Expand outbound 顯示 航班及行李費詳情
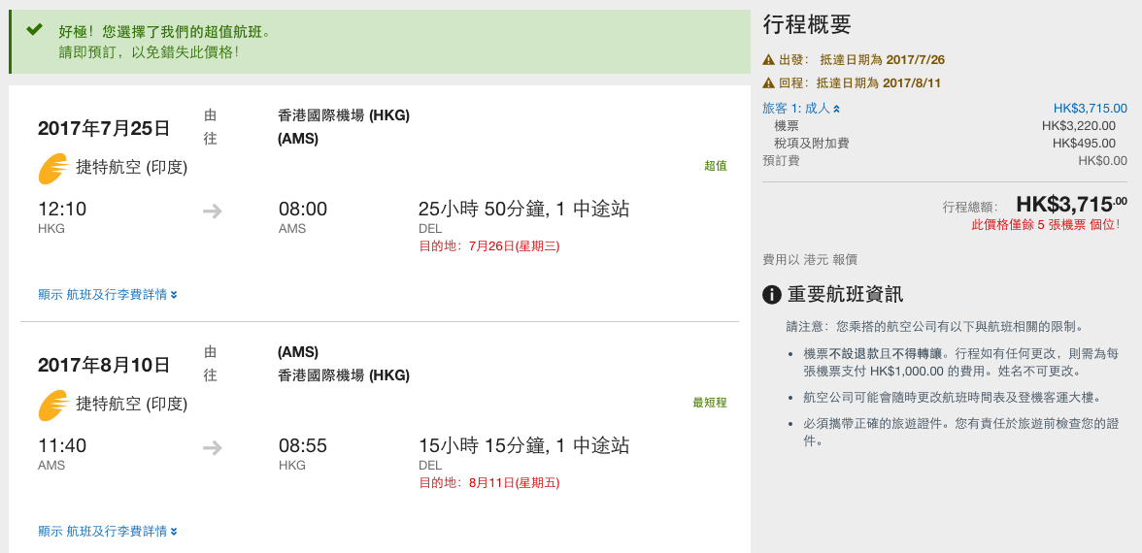1142x553 pixels. [x=108, y=295]
